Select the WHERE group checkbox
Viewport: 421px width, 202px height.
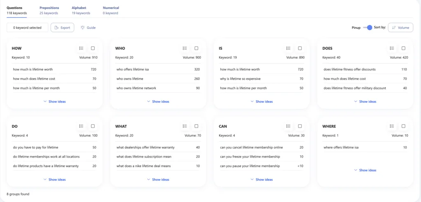point(404,126)
